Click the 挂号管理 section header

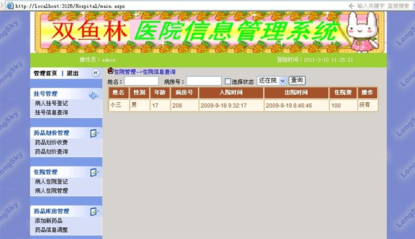click(45, 93)
